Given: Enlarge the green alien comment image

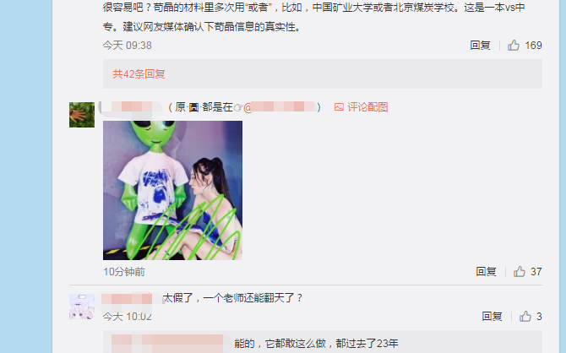Looking at the screenshot, I should point(172,190).
